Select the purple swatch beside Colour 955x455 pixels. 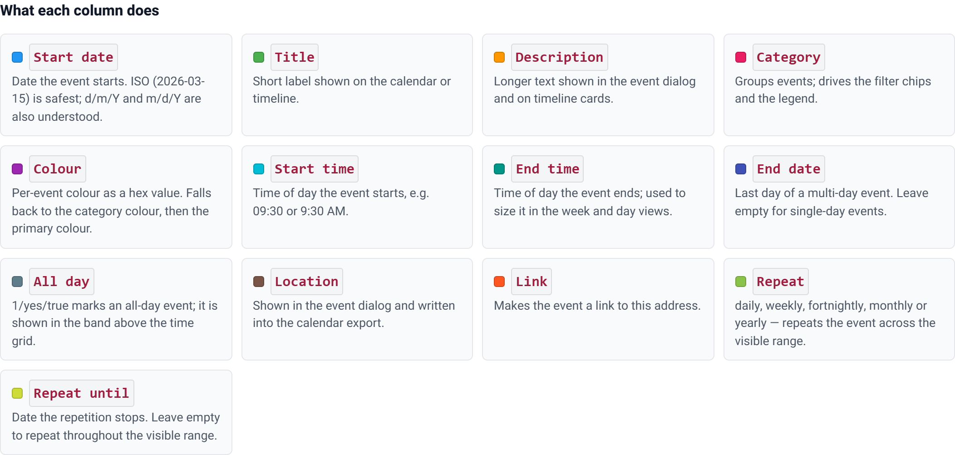(x=17, y=169)
